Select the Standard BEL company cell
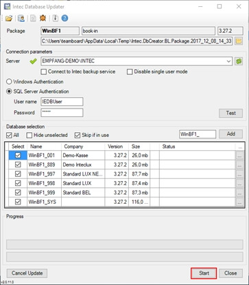 (83, 193)
